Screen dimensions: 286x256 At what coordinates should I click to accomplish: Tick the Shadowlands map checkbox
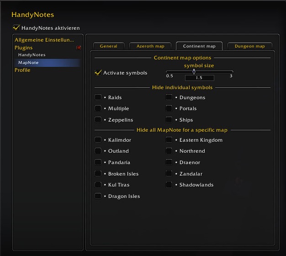click(169, 185)
